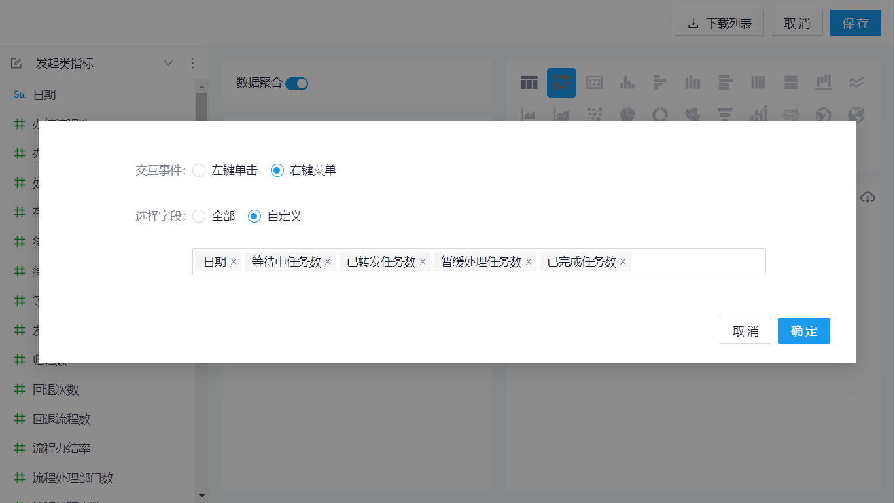The image size is (895, 503).
Task: Pick the stacked column chart icon
Action: coord(692,83)
